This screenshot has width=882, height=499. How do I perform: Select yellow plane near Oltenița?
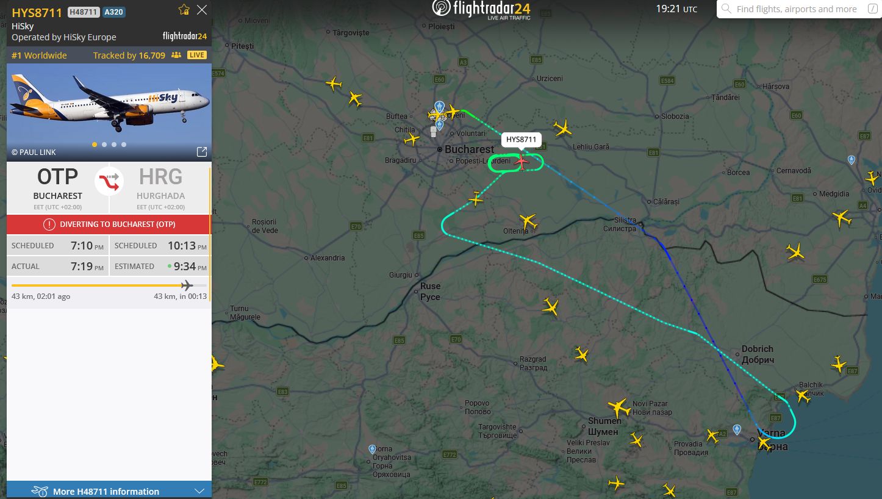pos(528,221)
